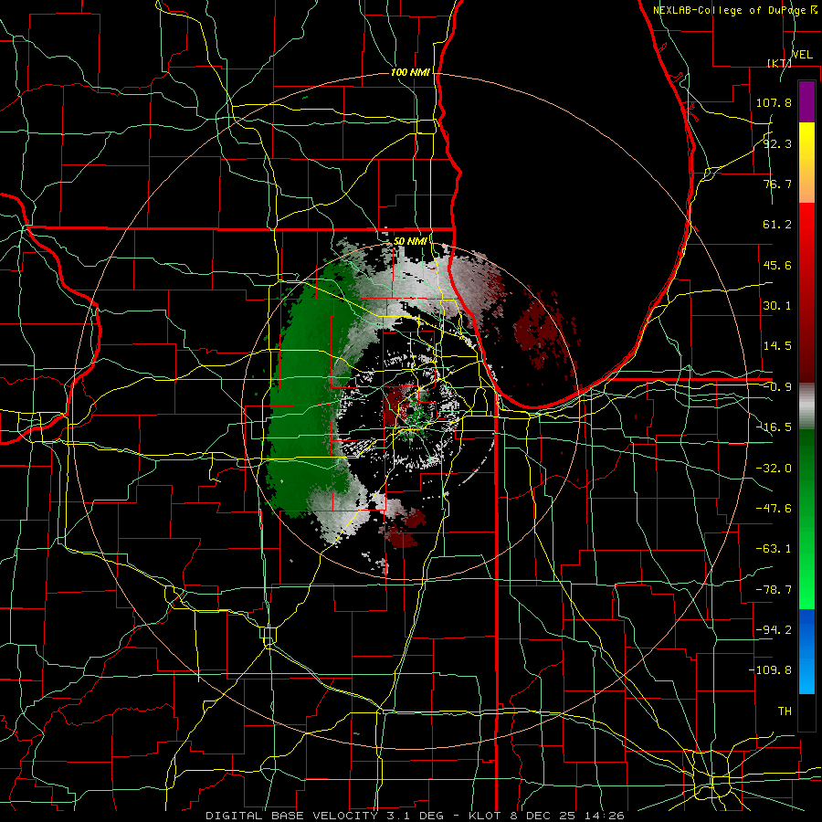Select the -78.7 scale value
Image resolution: width=822 pixels, height=822 pixels.
point(774,590)
